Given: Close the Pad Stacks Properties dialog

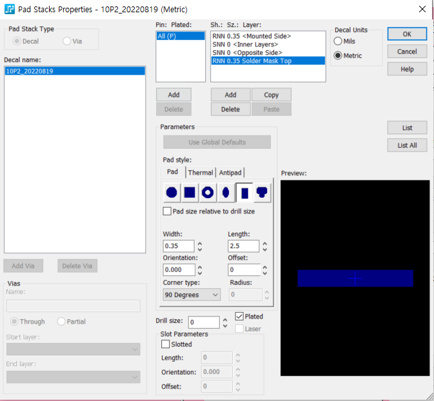Looking at the screenshot, I should 422,10.
